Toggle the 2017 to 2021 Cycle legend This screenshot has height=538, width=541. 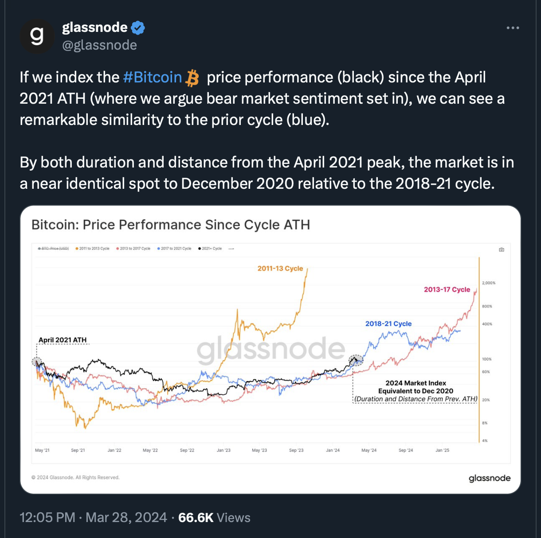(174, 249)
